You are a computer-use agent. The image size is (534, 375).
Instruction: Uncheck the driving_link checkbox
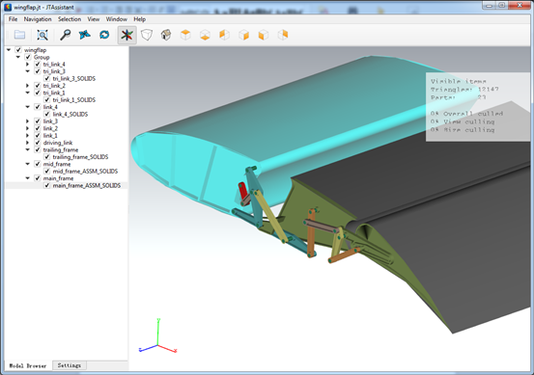click(38, 143)
